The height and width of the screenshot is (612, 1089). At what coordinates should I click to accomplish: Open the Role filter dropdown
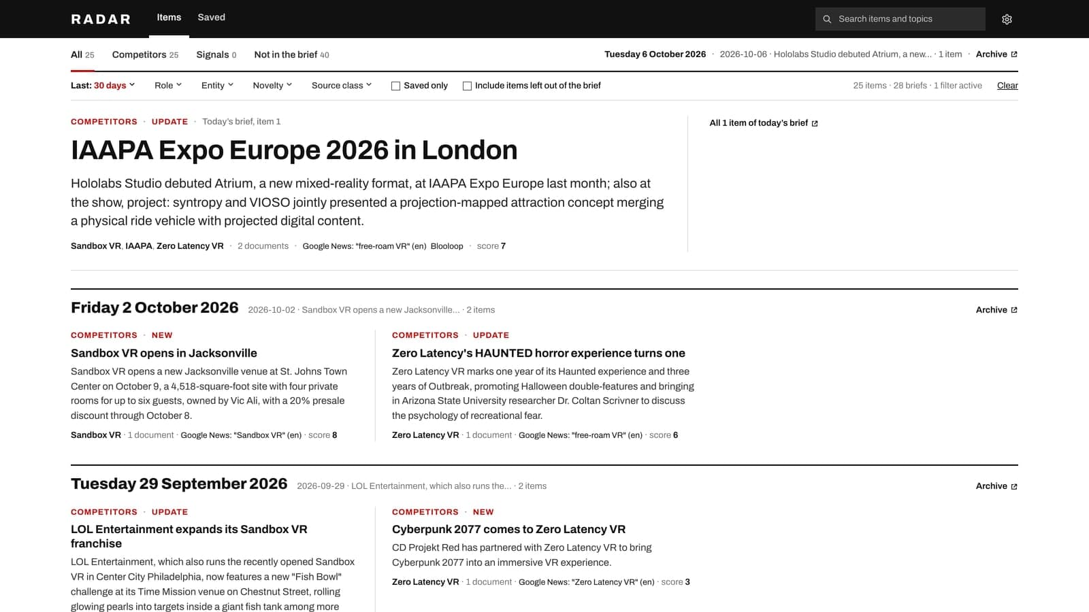(168, 86)
